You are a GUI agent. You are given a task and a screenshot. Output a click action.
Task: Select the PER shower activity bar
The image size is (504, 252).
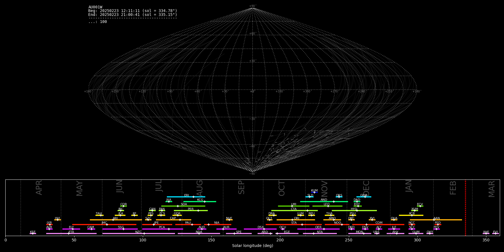pyautogui.click(x=191, y=211)
